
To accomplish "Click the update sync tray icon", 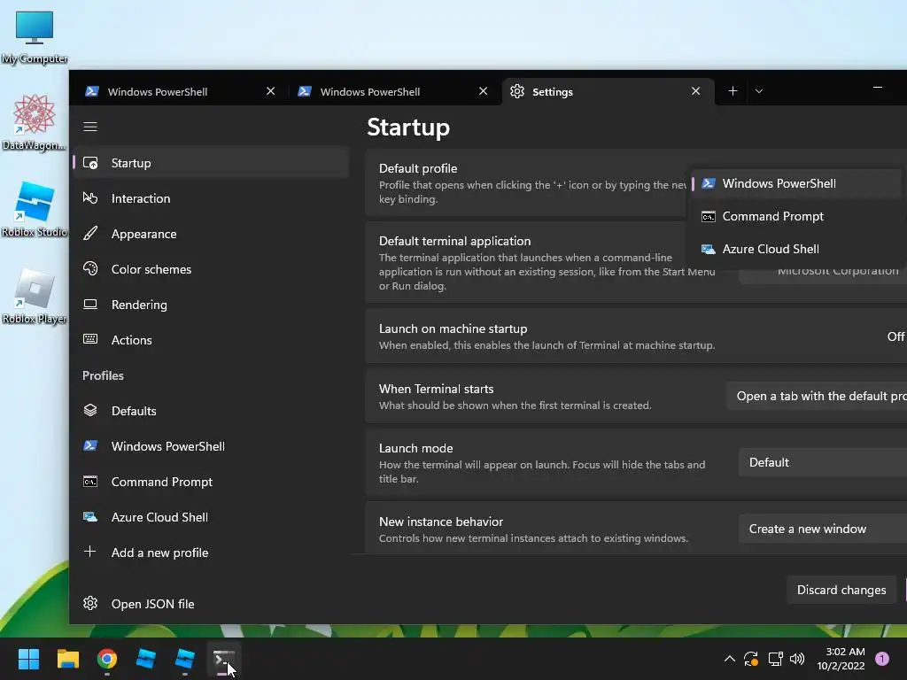I will pos(751,659).
